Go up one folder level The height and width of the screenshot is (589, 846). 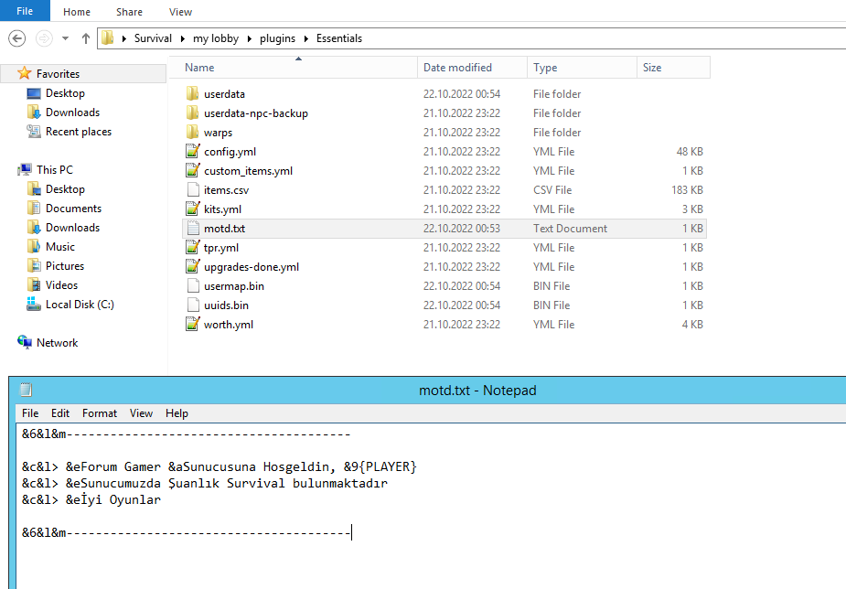coord(85,38)
